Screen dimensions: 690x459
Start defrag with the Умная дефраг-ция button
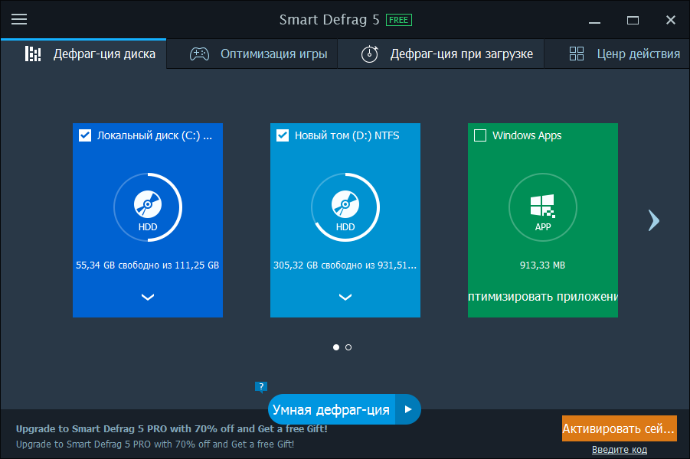[331, 410]
